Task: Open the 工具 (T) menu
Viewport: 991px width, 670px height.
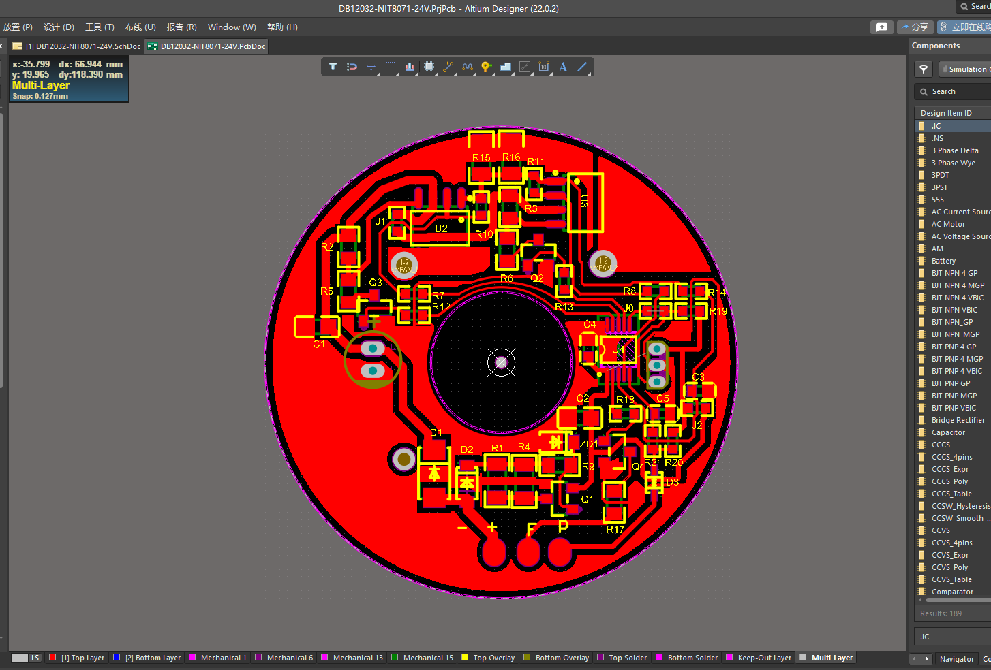Action: pos(100,27)
